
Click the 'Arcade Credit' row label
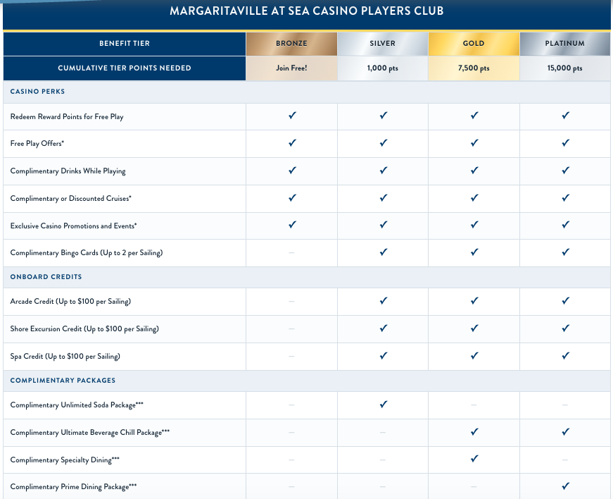pyautogui.click(x=70, y=302)
